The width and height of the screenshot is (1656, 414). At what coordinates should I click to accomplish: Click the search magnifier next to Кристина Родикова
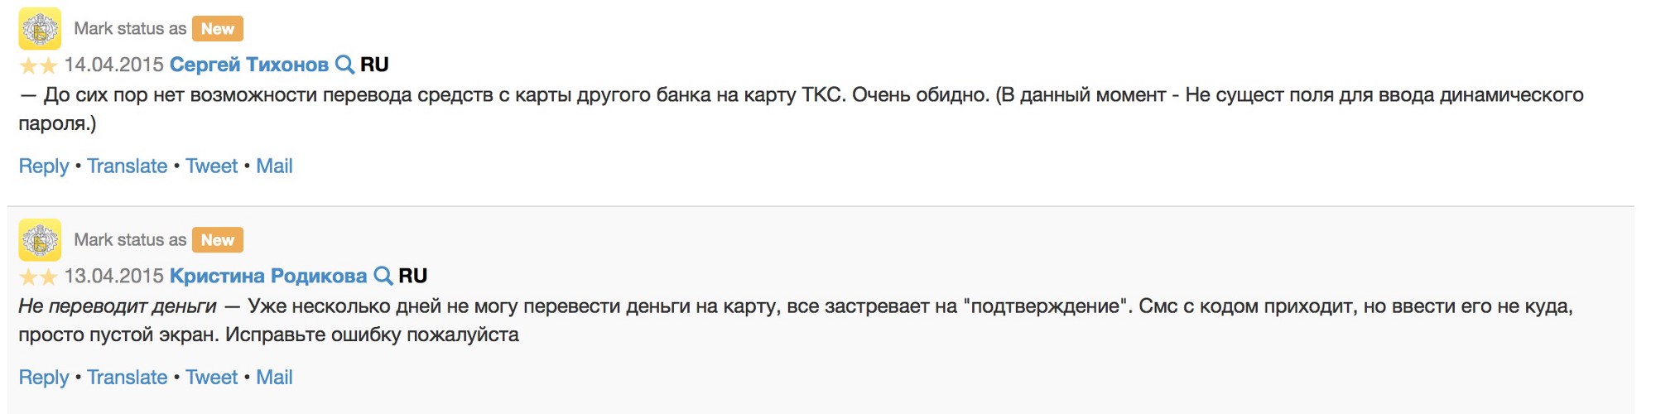(x=383, y=276)
